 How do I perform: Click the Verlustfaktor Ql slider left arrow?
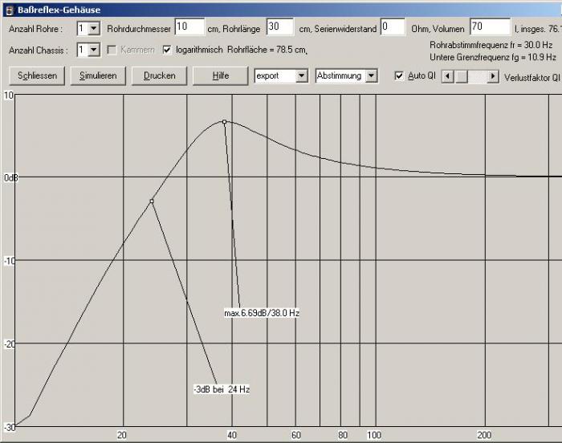[447, 75]
